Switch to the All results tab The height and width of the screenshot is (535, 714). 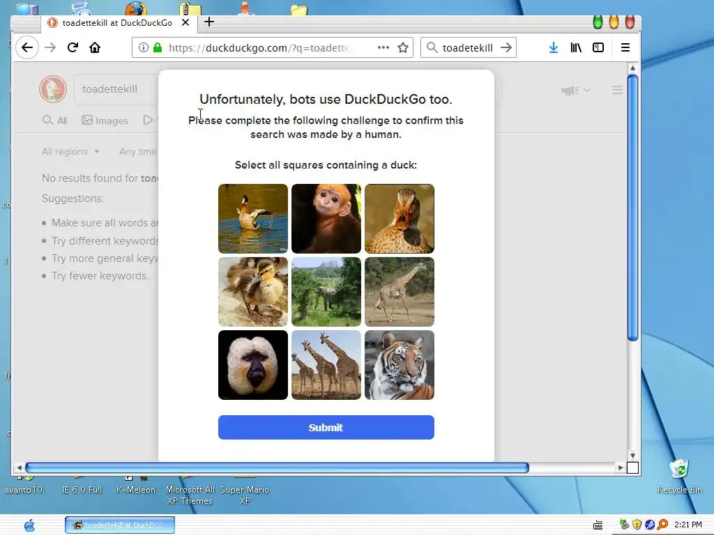point(54,121)
